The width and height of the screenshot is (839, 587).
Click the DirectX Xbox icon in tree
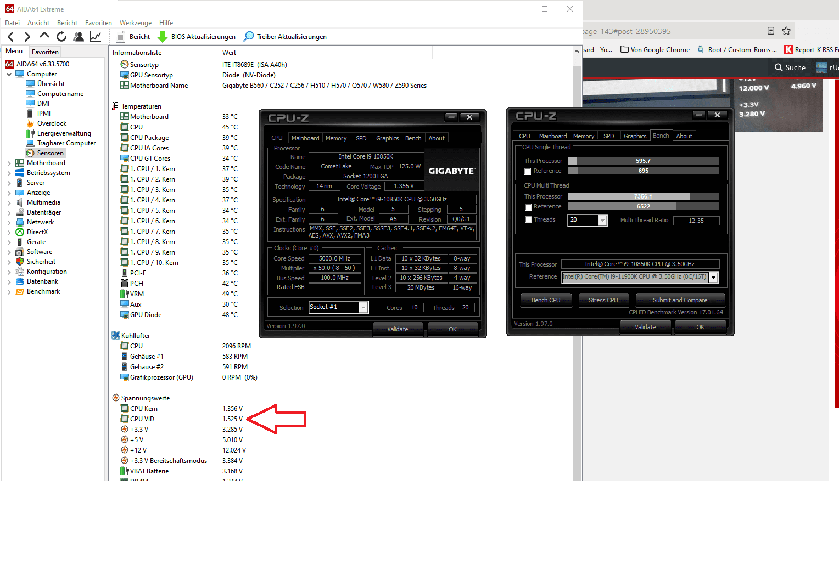[x=20, y=232]
